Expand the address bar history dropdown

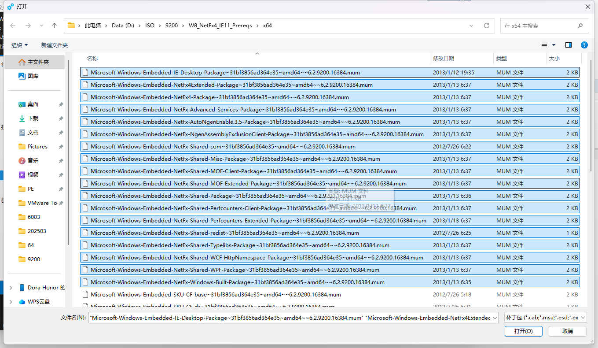pyautogui.click(x=471, y=26)
